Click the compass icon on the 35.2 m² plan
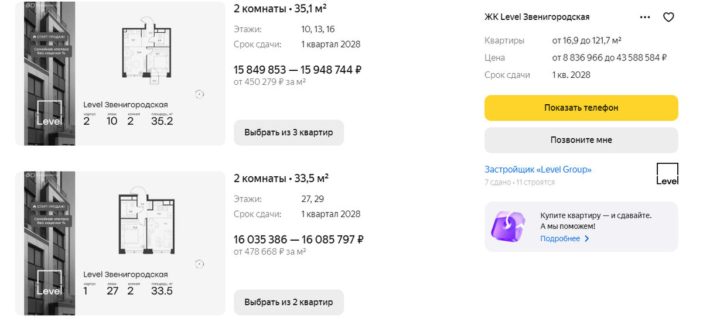Screen dimensions: 703x332 [199, 94]
